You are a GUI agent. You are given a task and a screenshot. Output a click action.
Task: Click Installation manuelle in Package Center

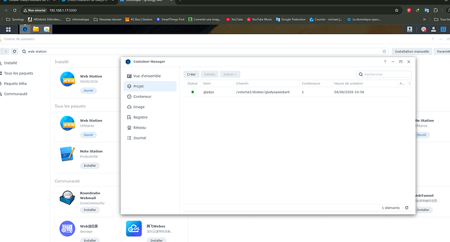(412, 52)
